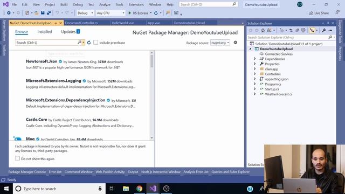
Task: Open the Analyze menu
Action: point(105,4)
